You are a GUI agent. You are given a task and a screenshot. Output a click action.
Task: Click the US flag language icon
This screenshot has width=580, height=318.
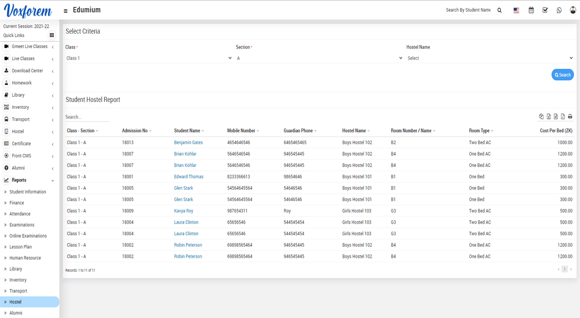pyautogui.click(x=516, y=10)
